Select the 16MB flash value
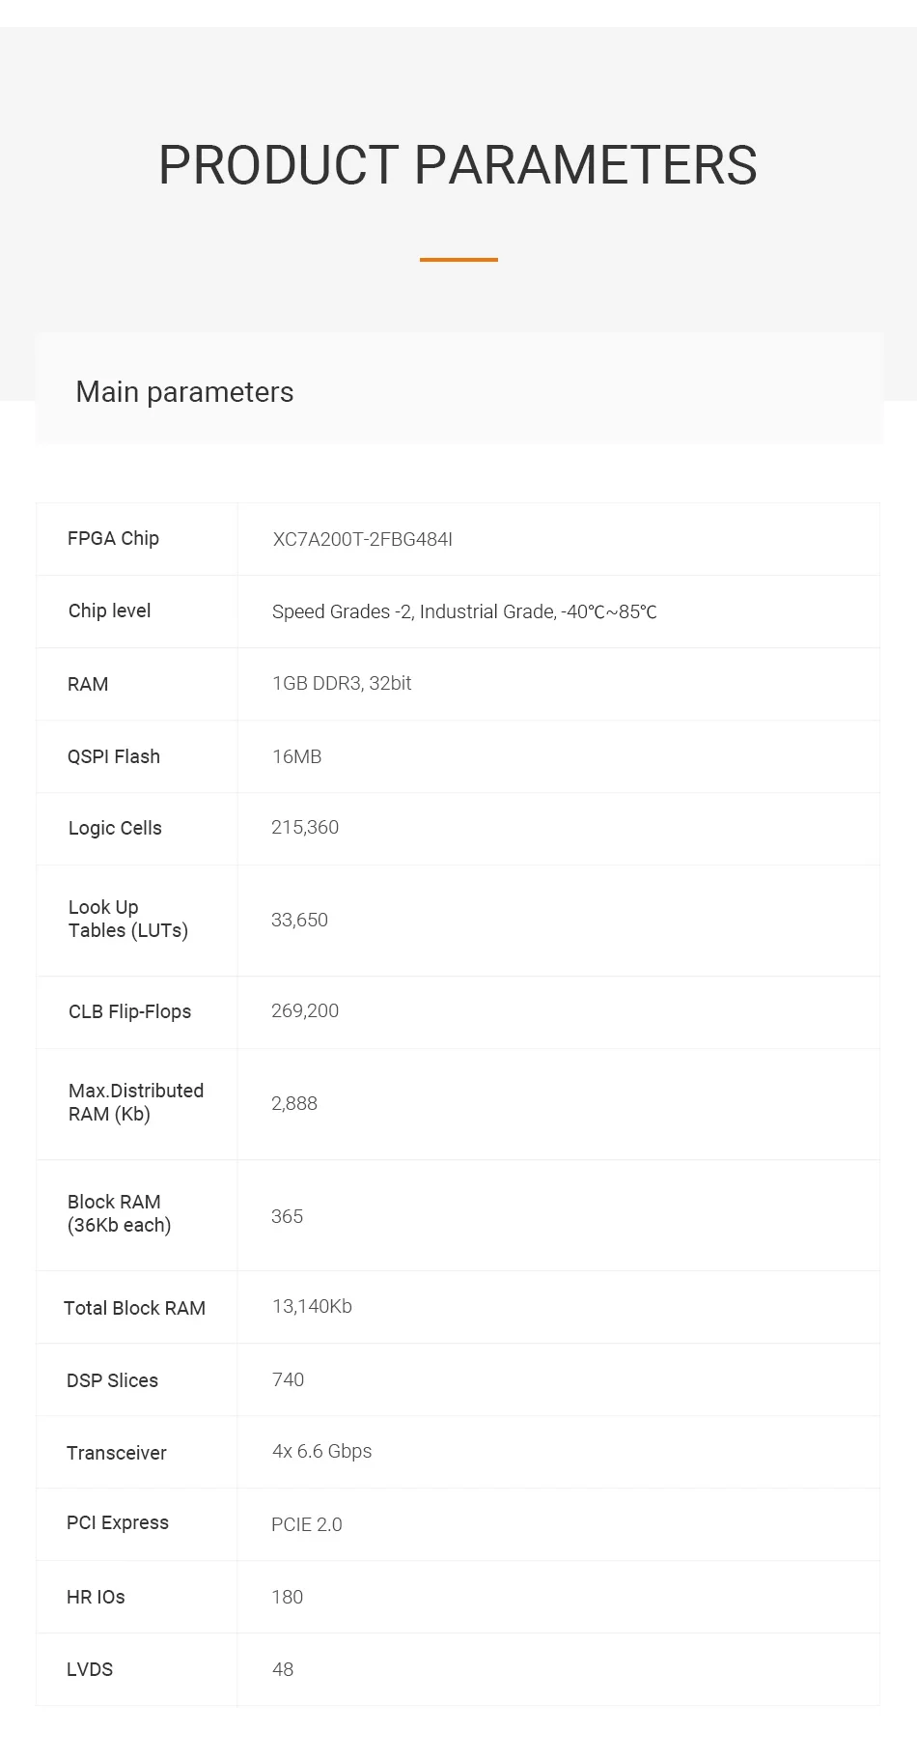The height and width of the screenshot is (1760, 917). coord(296,757)
